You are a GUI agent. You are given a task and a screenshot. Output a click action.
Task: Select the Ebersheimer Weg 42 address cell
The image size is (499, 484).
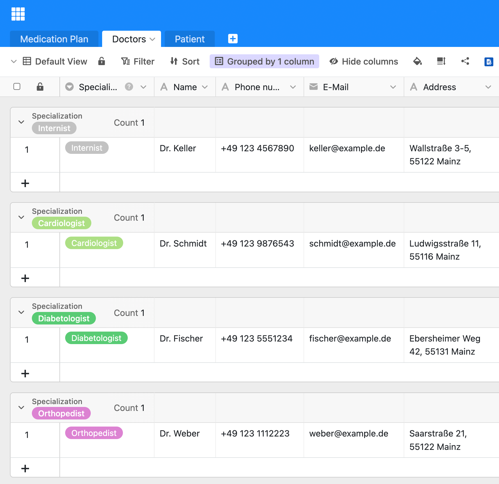[x=451, y=345]
